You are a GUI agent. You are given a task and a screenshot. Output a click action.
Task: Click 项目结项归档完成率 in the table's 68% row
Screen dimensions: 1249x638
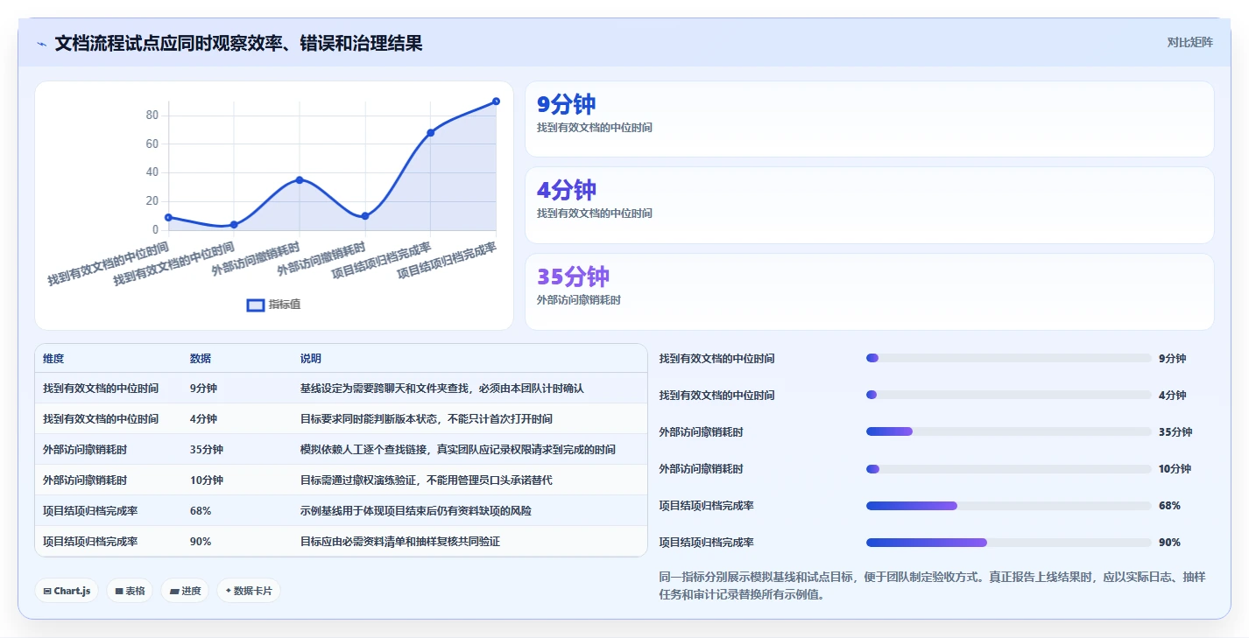click(90, 511)
